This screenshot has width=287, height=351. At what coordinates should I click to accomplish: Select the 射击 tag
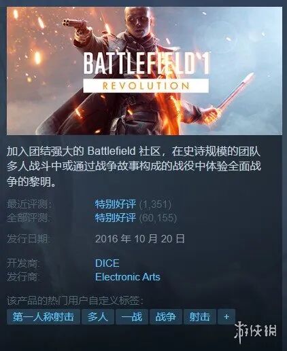click(199, 316)
